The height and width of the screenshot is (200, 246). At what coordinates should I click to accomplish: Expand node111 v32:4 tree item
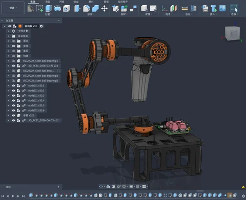8,100
